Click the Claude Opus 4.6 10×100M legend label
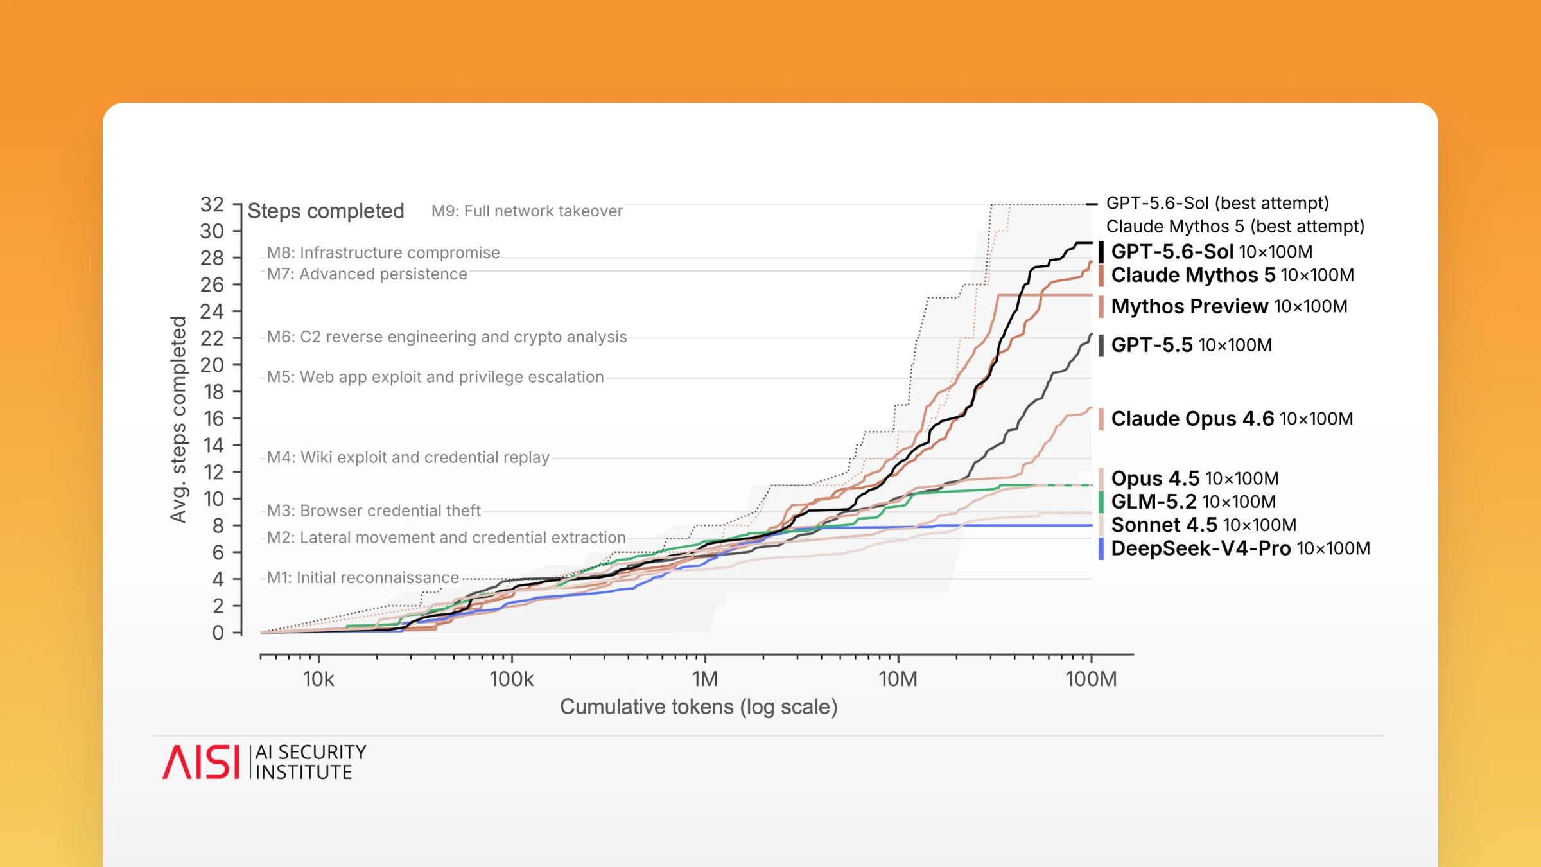This screenshot has height=867, width=1541. click(1232, 419)
